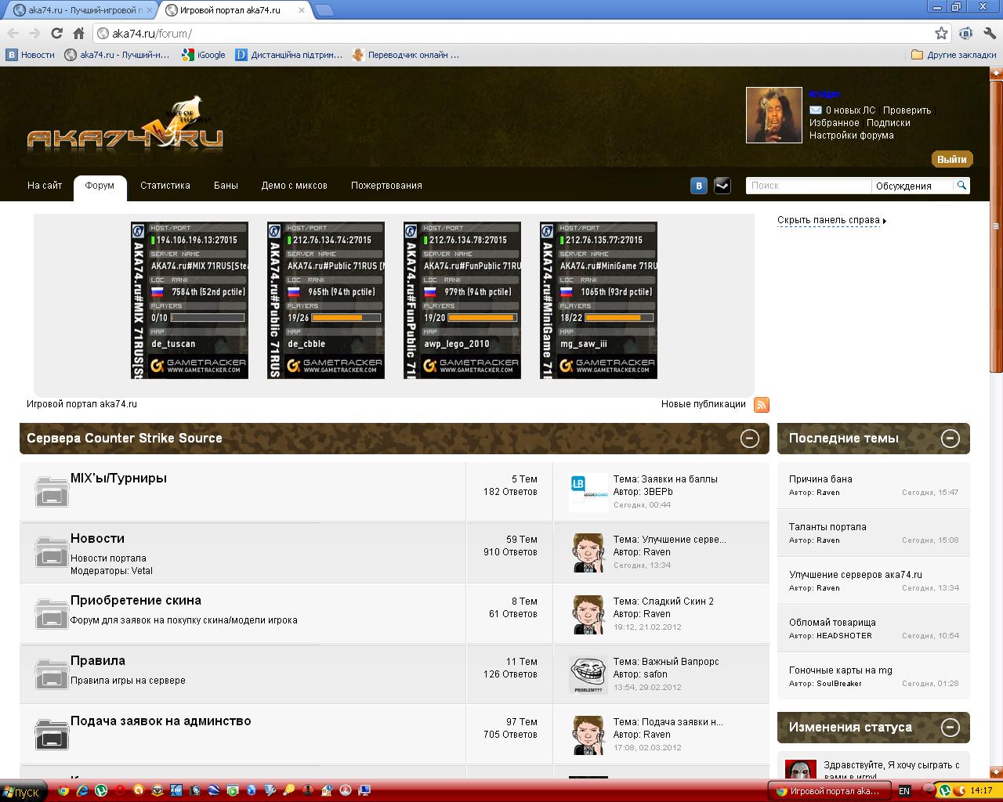This screenshot has height=802, width=1003.
Task: Reload the page with the refresh icon
Action: coord(56,34)
